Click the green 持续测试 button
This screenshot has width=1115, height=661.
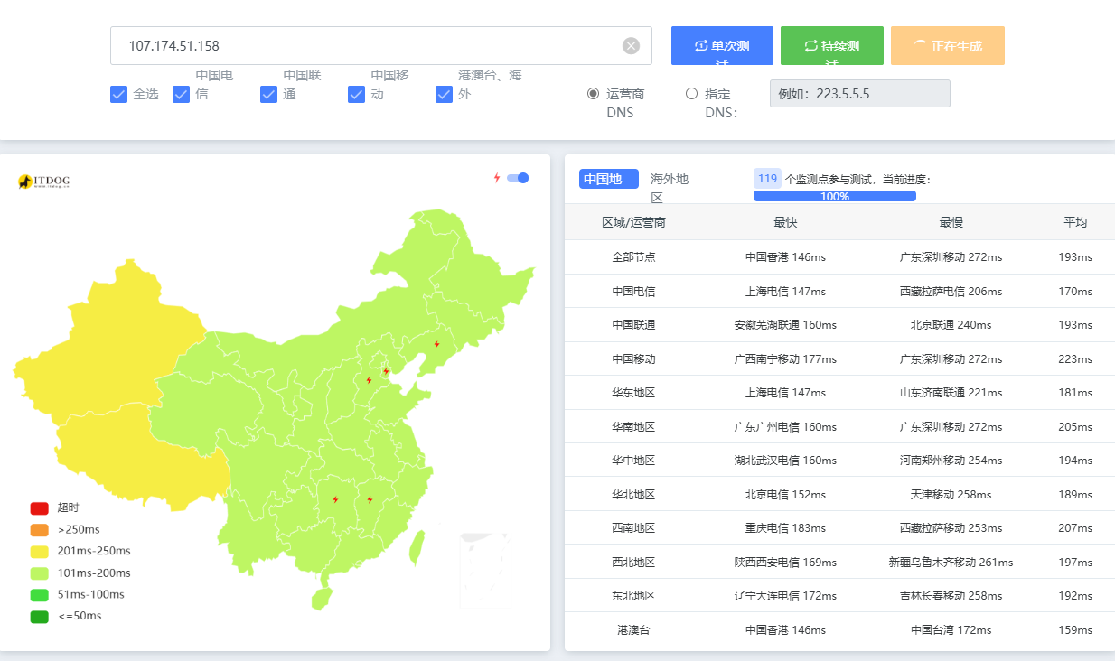coord(831,45)
